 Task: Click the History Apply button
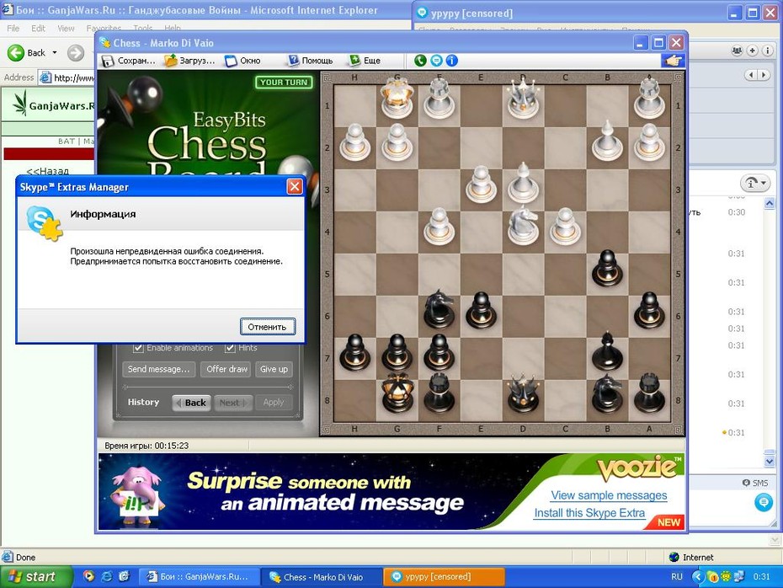(x=273, y=403)
